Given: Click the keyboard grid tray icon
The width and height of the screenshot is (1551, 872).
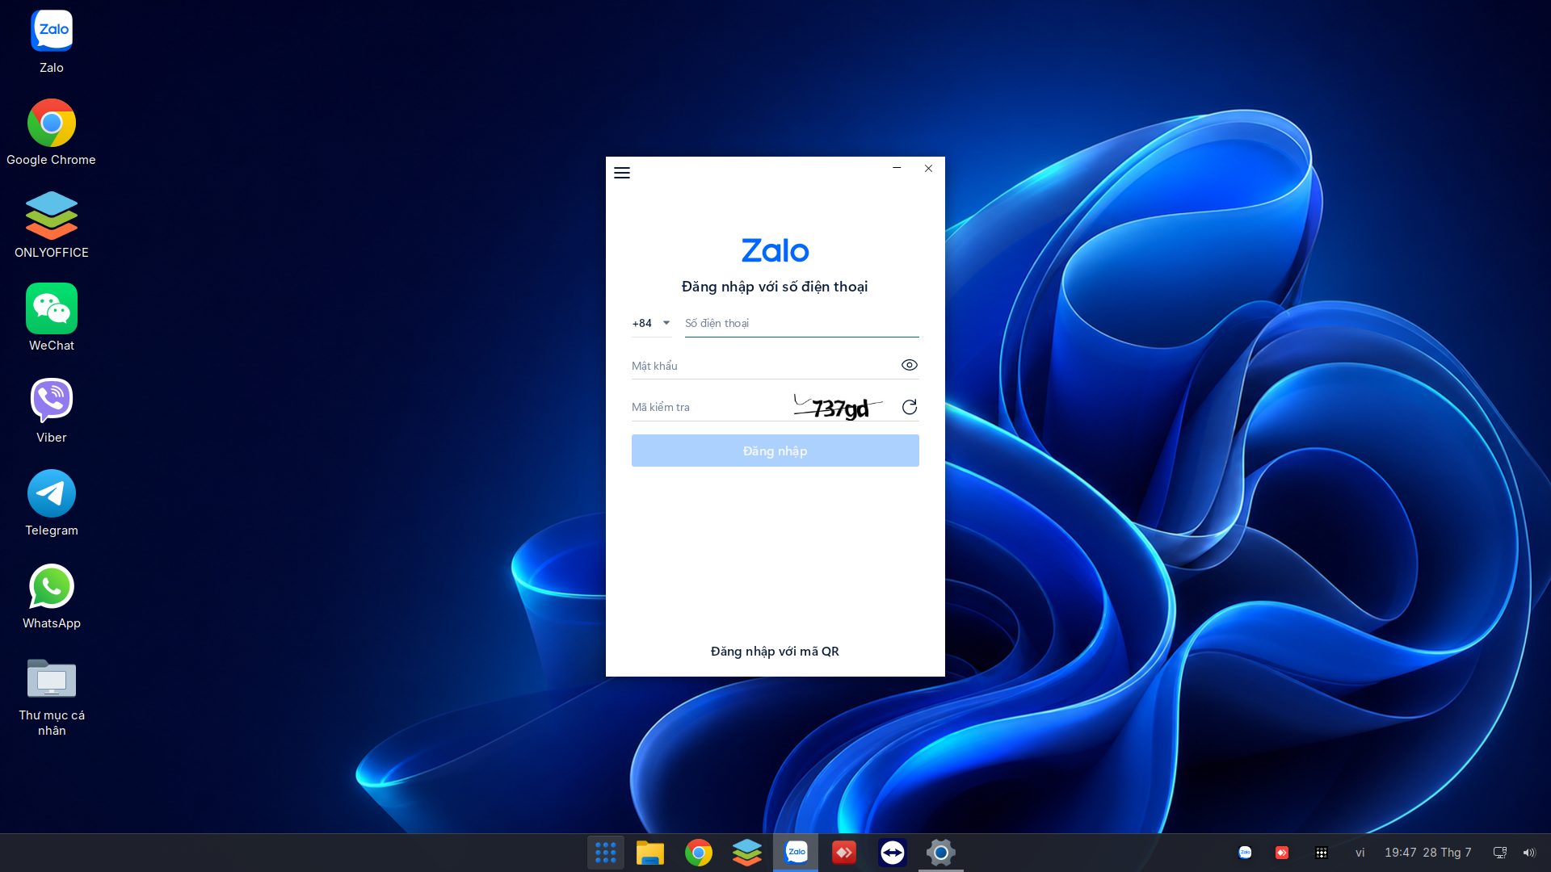Looking at the screenshot, I should pos(1322,853).
